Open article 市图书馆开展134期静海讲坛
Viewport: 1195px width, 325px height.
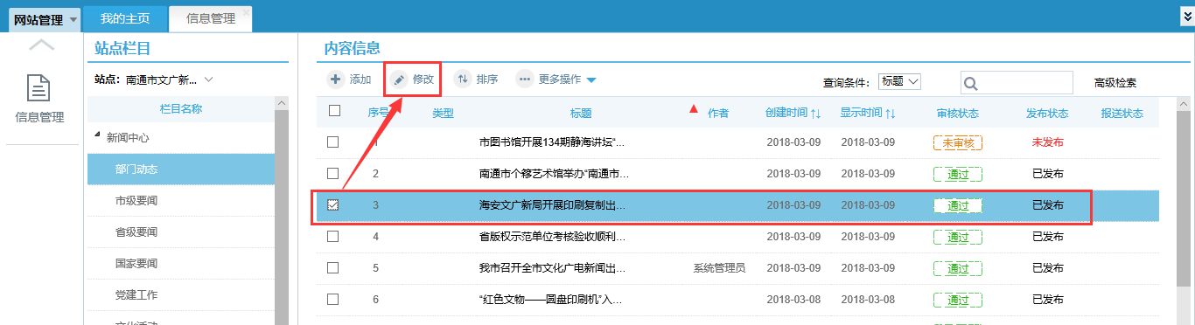pyautogui.click(x=552, y=142)
